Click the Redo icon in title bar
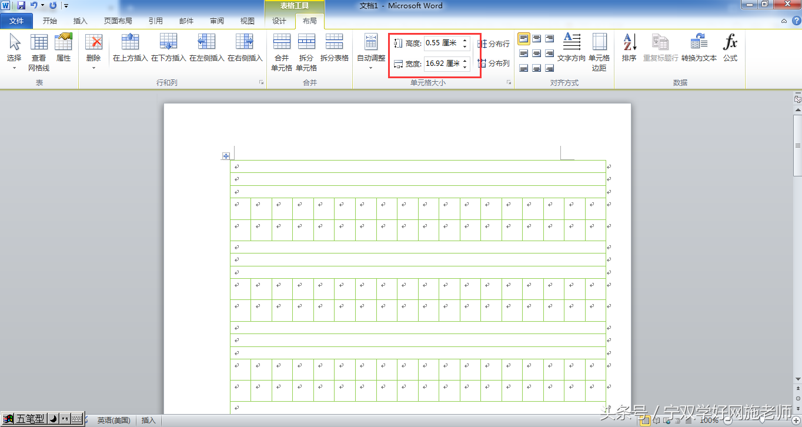Image resolution: width=802 pixels, height=427 pixels. pyautogui.click(x=53, y=5)
